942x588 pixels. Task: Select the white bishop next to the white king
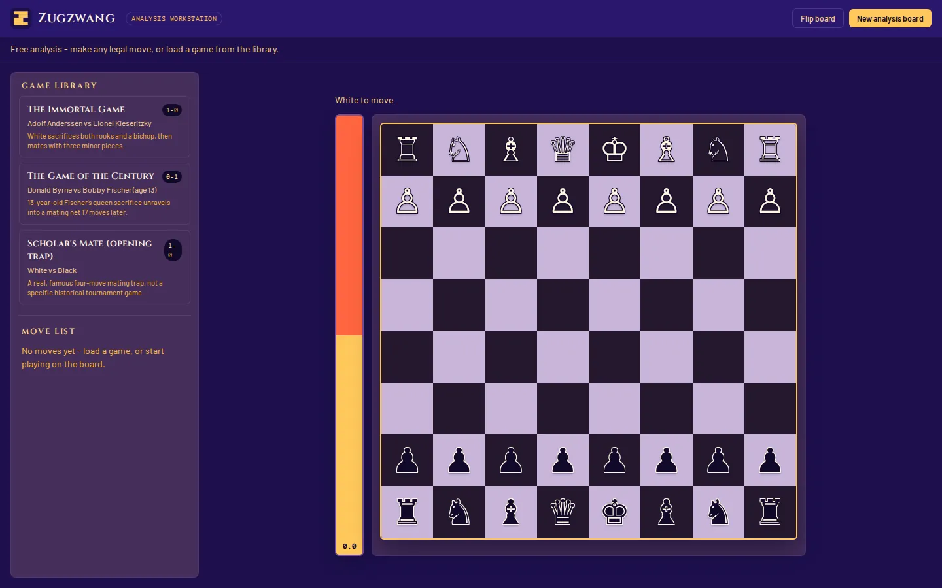click(x=667, y=150)
